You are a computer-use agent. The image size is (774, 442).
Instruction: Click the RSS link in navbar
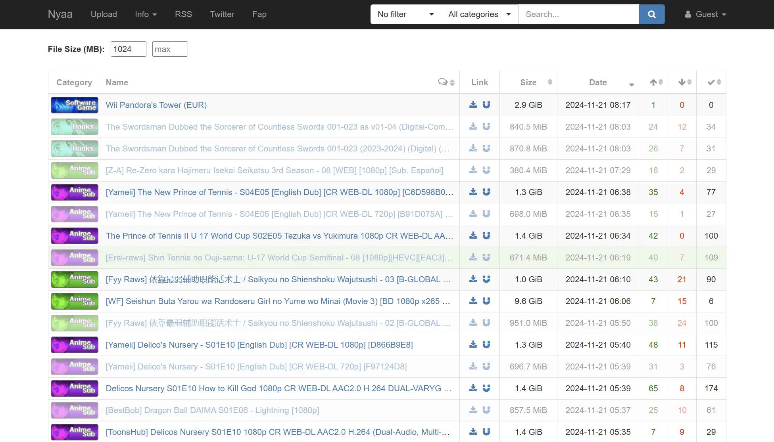click(x=183, y=14)
